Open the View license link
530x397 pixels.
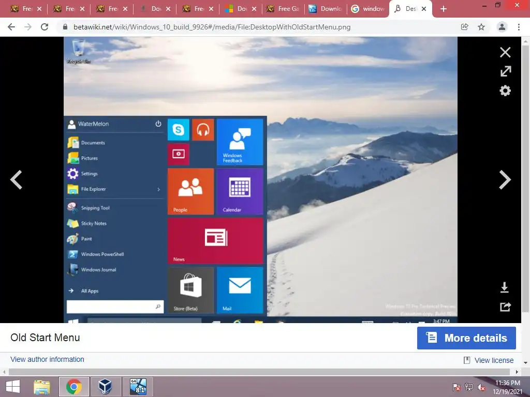tap(493, 360)
